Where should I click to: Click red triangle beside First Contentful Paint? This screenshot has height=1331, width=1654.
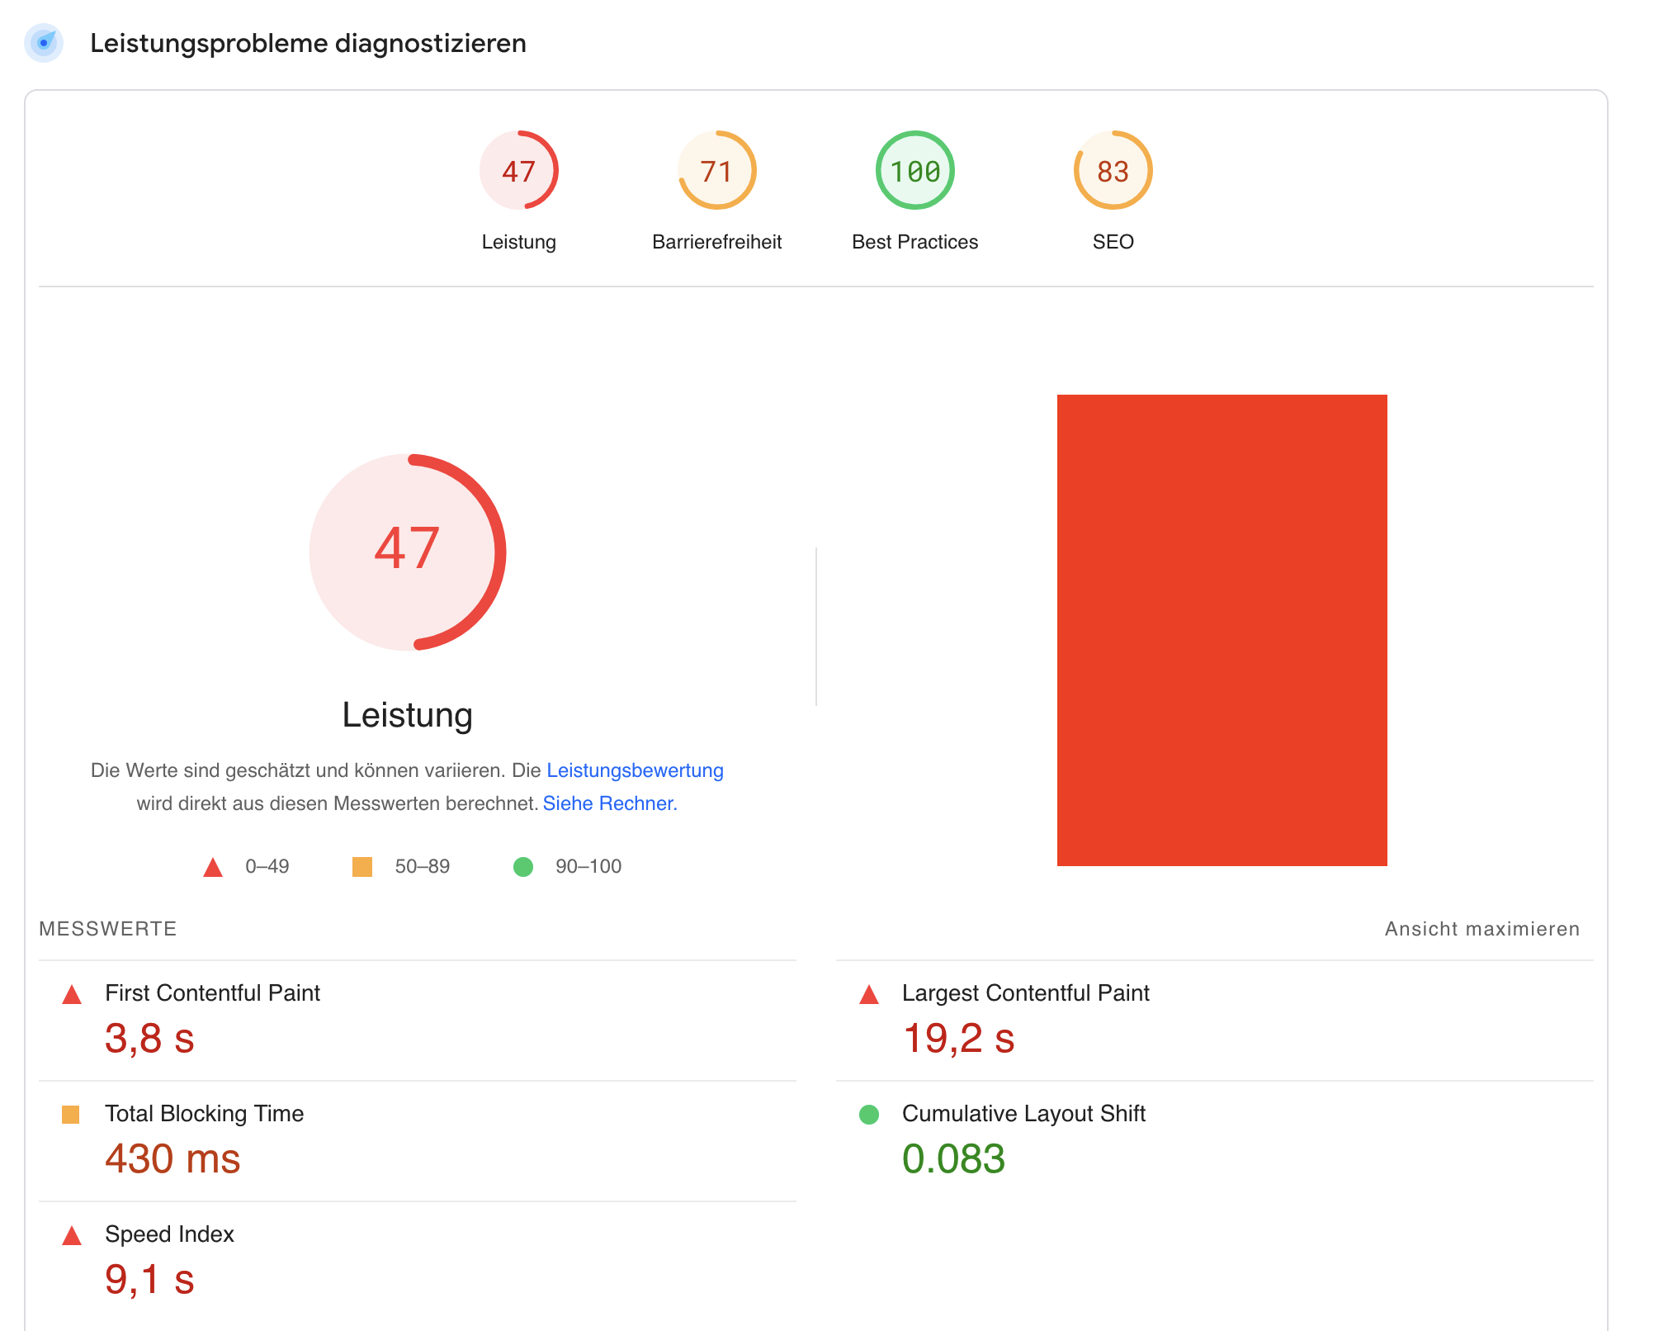point(72,994)
